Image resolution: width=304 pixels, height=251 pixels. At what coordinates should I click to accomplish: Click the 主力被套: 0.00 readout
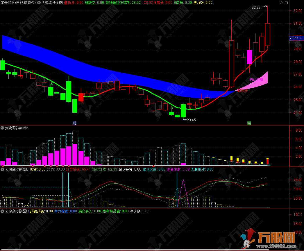pos(65,211)
